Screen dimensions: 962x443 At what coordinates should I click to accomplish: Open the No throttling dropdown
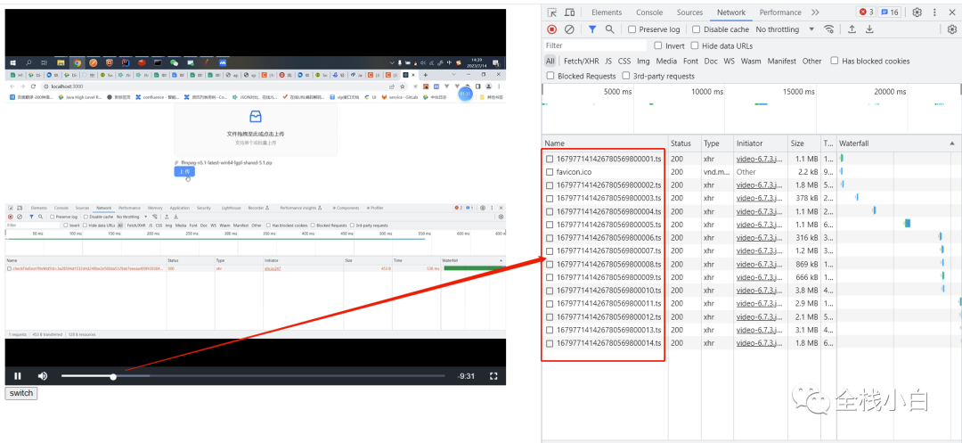tap(786, 29)
